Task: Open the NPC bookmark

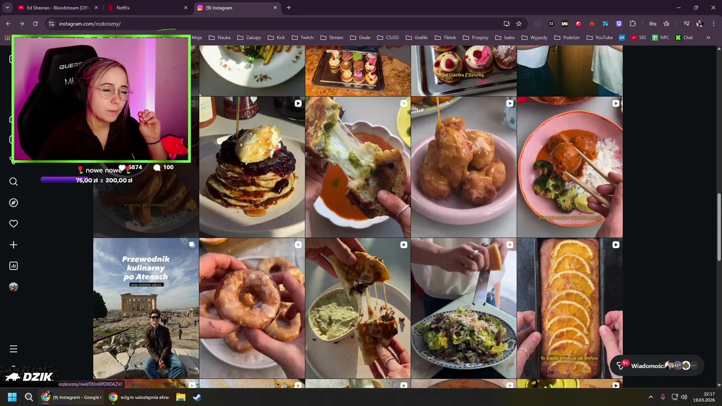Action: 661,38
